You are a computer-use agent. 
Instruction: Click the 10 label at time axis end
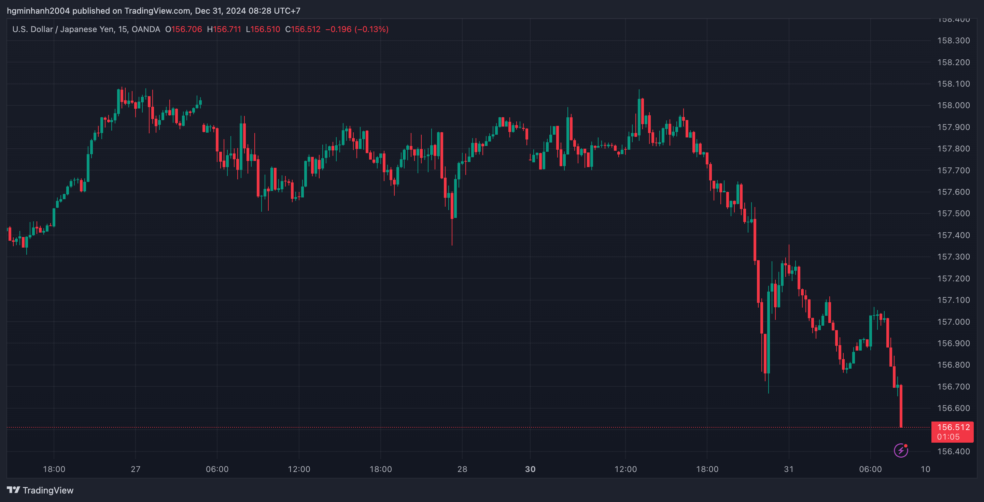(x=925, y=469)
